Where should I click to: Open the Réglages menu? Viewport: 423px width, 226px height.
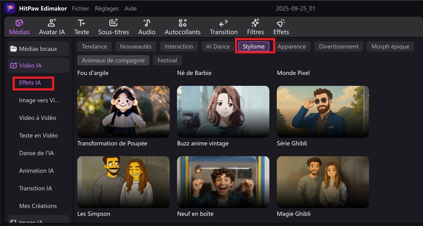(x=107, y=8)
